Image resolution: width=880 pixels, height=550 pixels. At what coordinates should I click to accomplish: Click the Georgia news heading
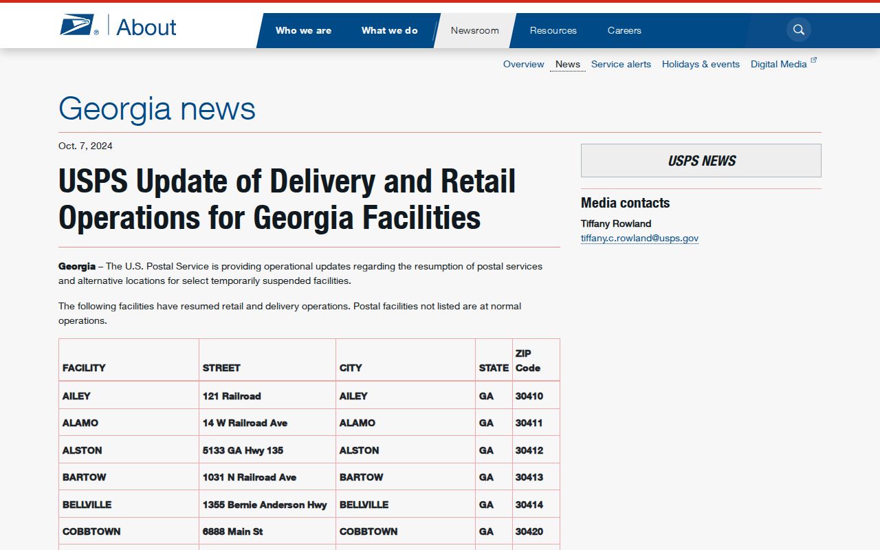click(x=157, y=109)
